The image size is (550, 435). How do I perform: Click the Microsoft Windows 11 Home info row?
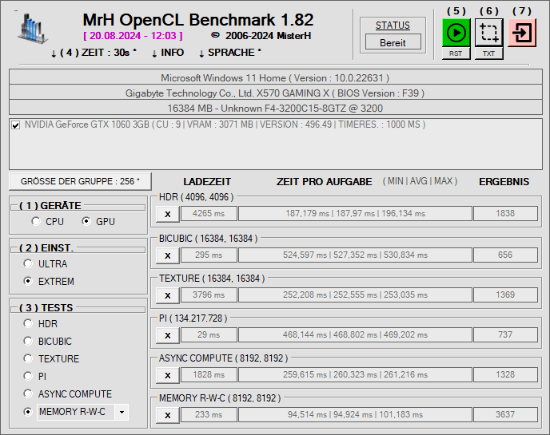tap(276, 77)
